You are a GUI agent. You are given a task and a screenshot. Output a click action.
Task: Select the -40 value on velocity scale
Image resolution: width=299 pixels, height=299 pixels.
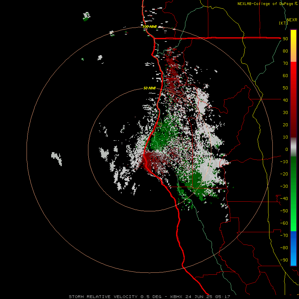point(284,199)
